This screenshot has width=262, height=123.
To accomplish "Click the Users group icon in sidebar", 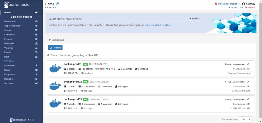I will (36, 70).
